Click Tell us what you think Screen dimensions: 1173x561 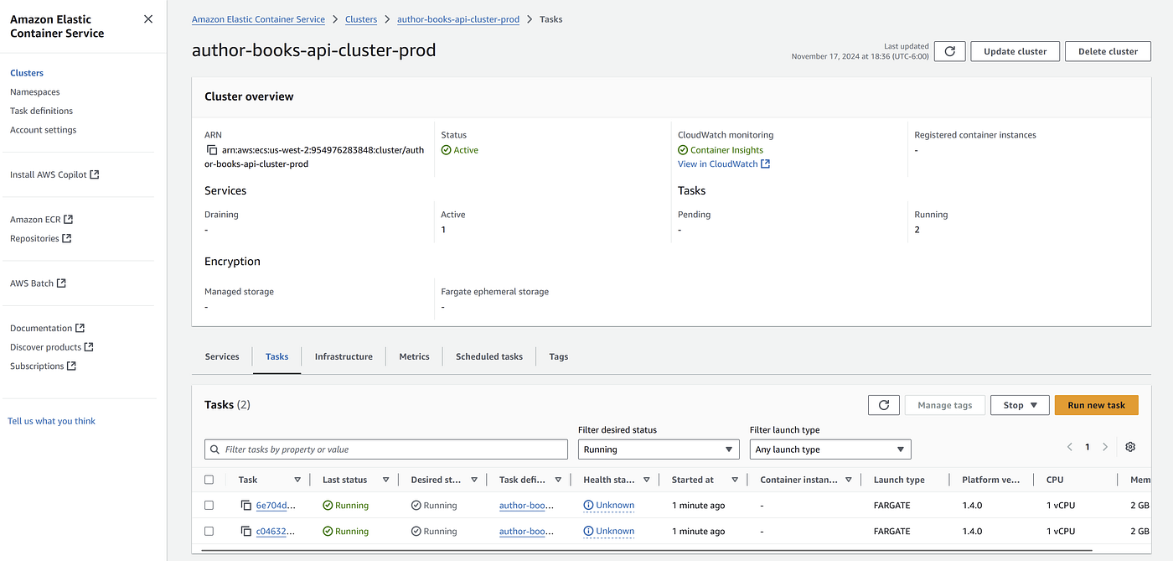(52, 421)
